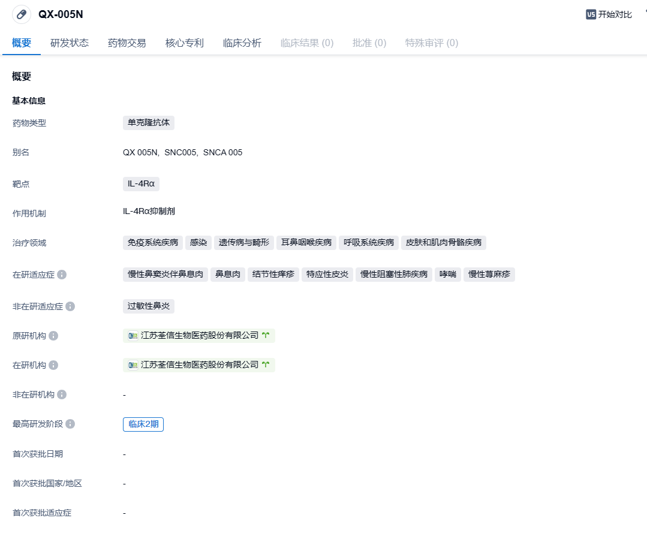Go to the 核心专利 tab
Viewport: 647px width, 533px height.
tap(185, 43)
